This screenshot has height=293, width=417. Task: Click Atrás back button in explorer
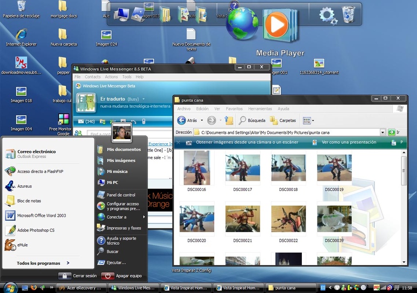tap(187, 121)
